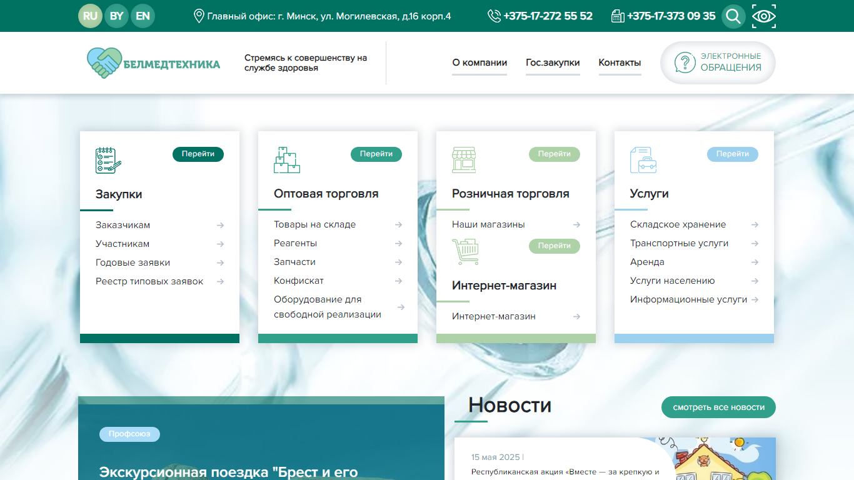This screenshot has height=480, width=854.
Task: Open the Услуги населению link
Action: [x=673, y=281]
